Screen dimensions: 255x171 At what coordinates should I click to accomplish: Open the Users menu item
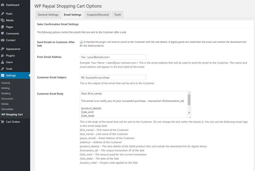[9, 62]
